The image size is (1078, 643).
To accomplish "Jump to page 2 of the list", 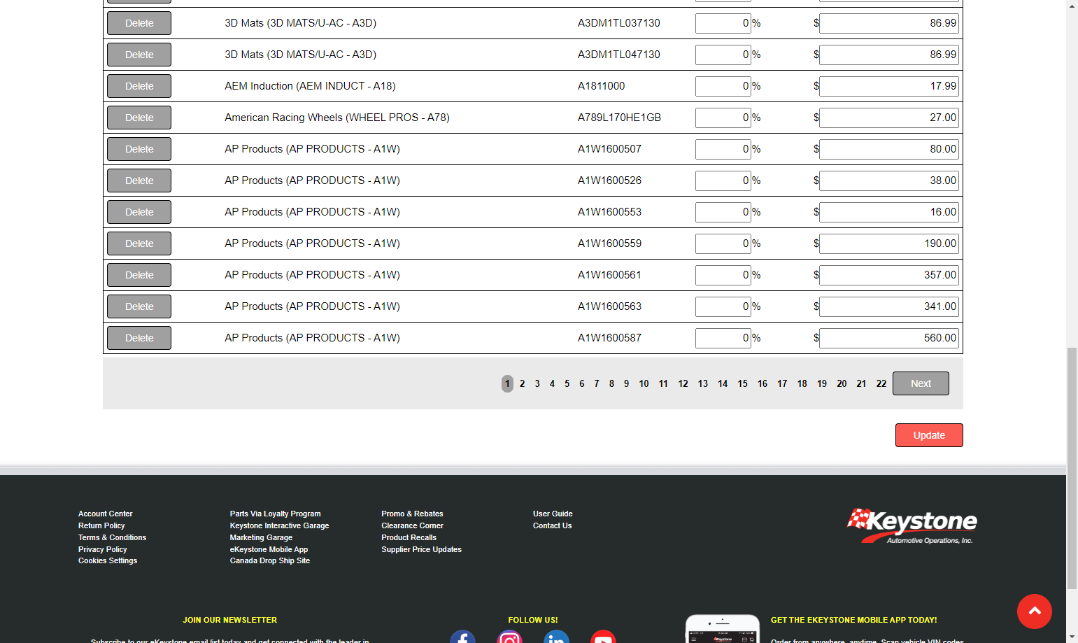I will 522,383.
